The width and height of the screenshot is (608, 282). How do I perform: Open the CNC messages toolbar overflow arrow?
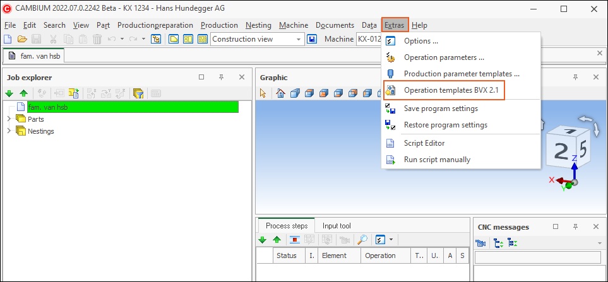[x=600, y=244]
